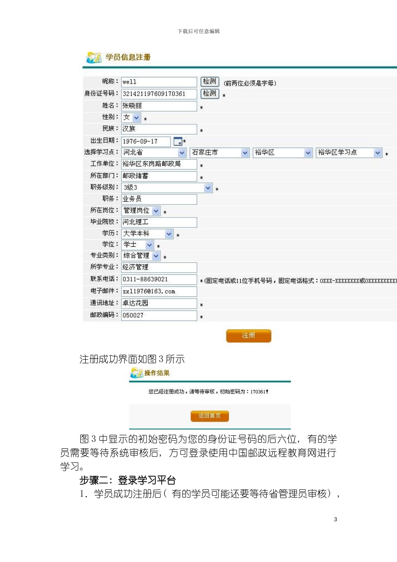Click the 电子邮件 field with zxl1976@163.com
397x562 pixels.
tap(159, 291)
